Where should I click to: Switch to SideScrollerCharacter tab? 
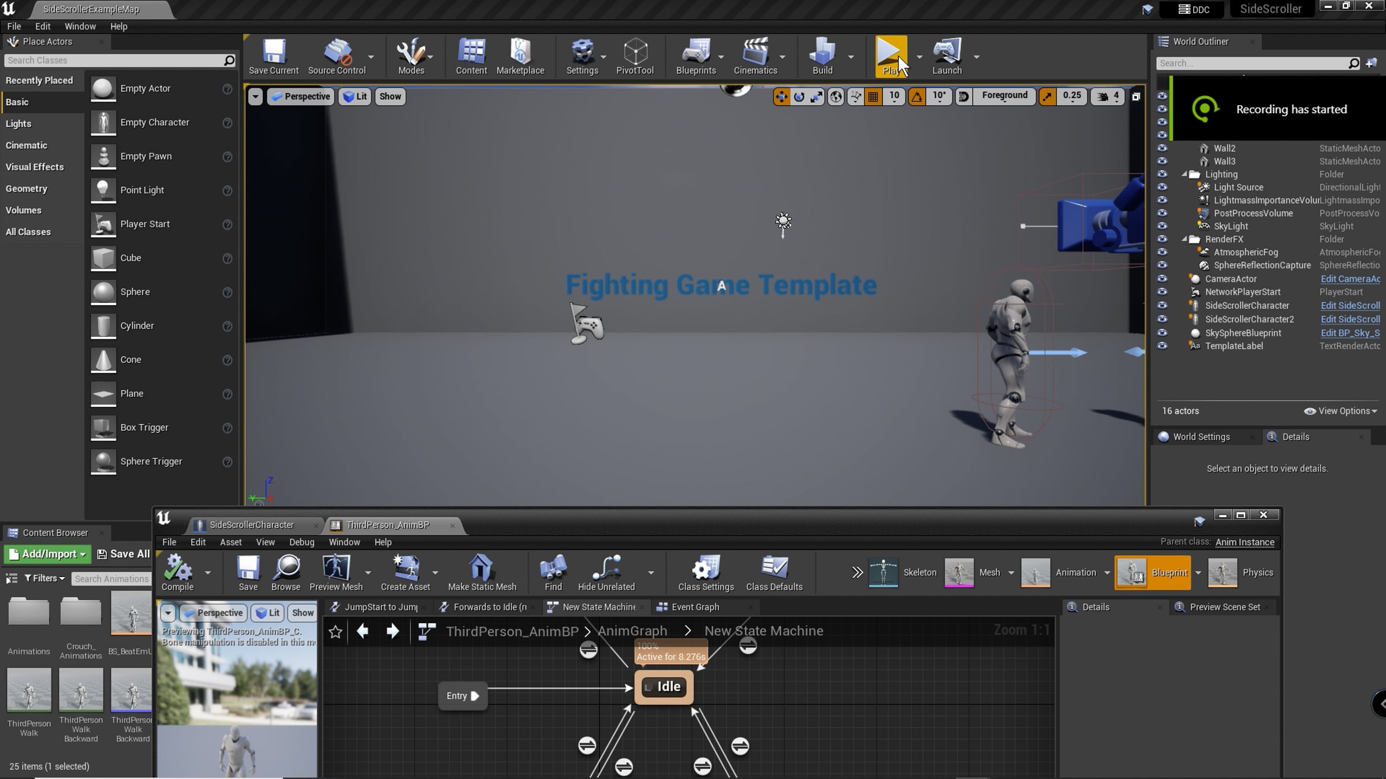[x=252, y=525]
